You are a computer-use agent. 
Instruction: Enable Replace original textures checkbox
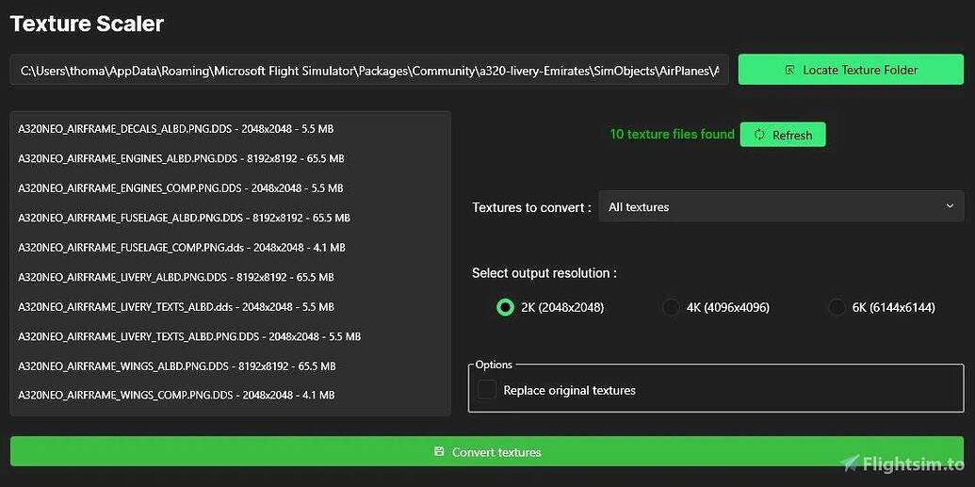487,390
